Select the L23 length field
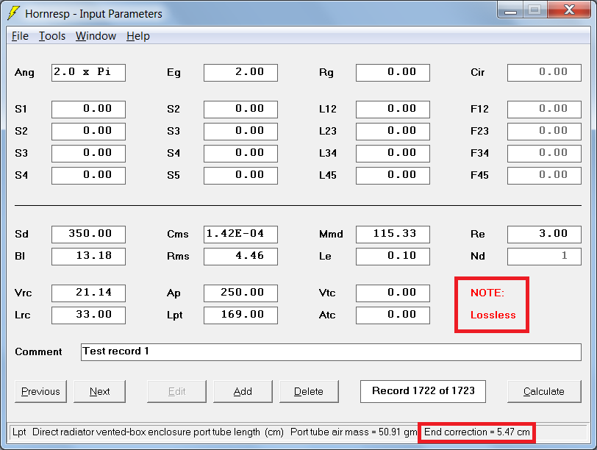 (393, 132)
